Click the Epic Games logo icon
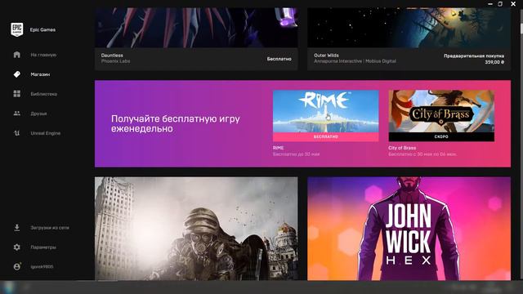This screenshot has width=523, height=294. pyautogui.click(x=16, y=29)
